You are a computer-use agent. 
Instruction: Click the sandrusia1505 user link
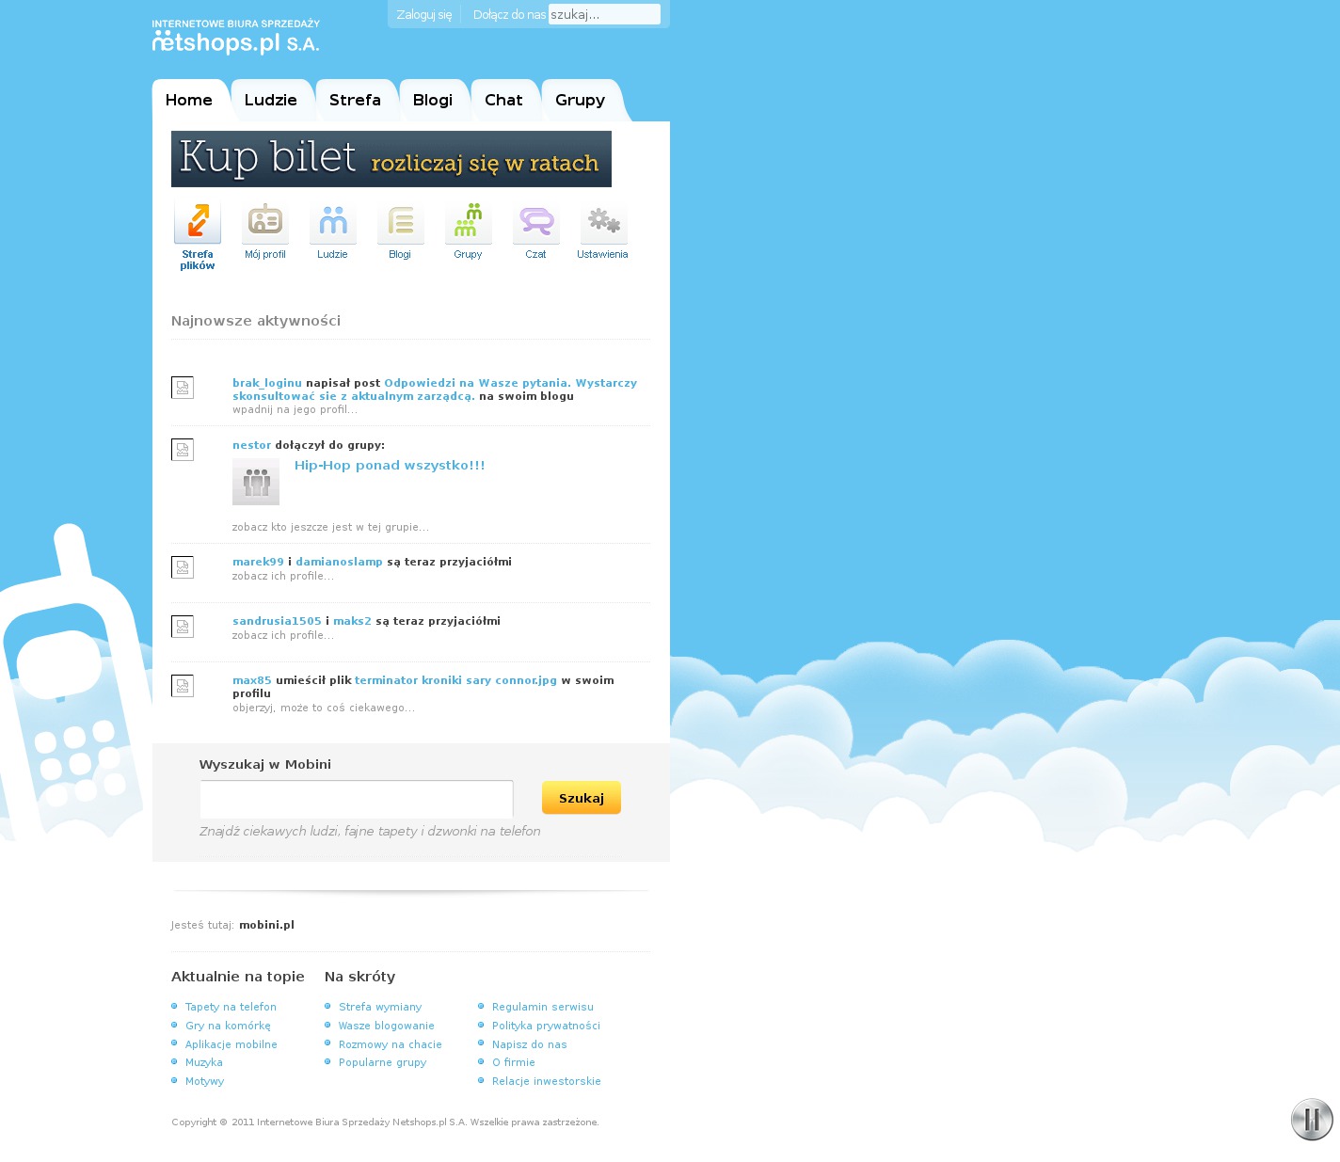[x=277, y=621]
